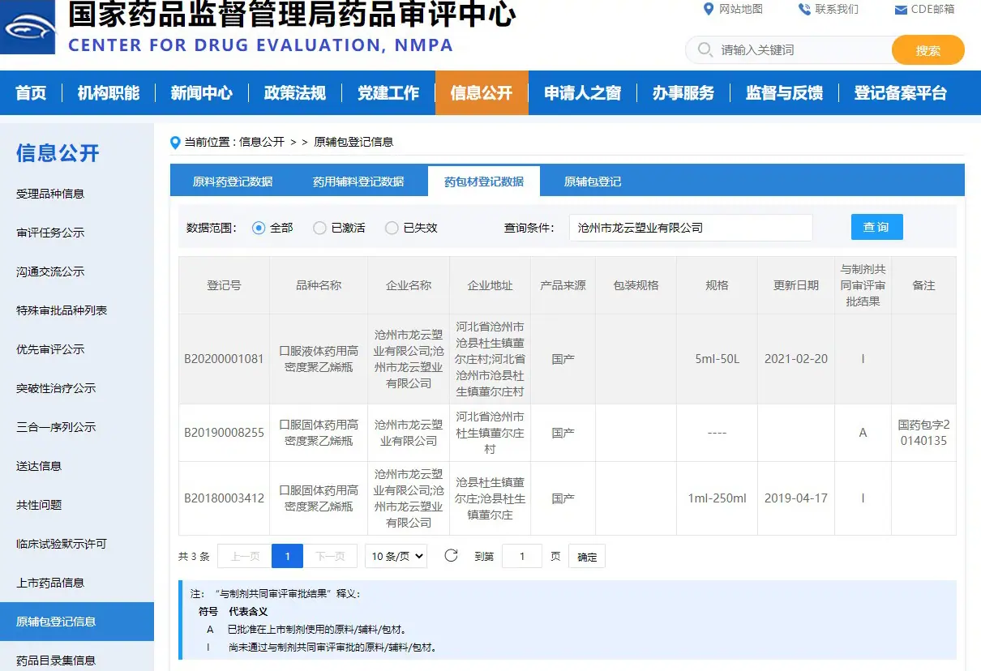Click the refresh icon beside pagination
This screenshot has height=671, width=981.
452,556
